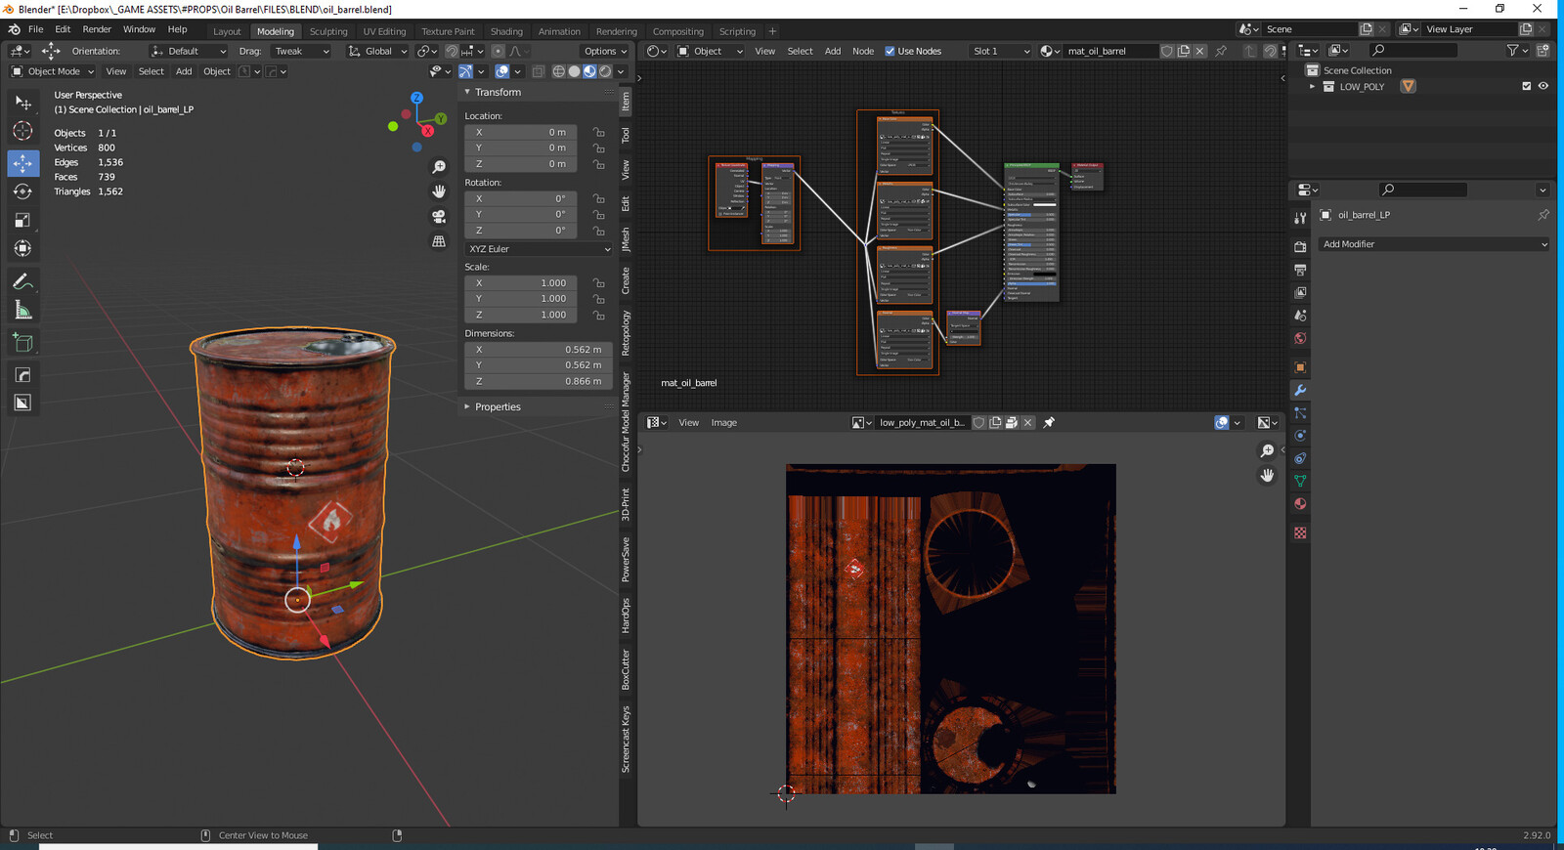The width and height of the screenshot is (1564, 850).
Task: Switch to the Shading workspace tab
Action: [506, 31]
